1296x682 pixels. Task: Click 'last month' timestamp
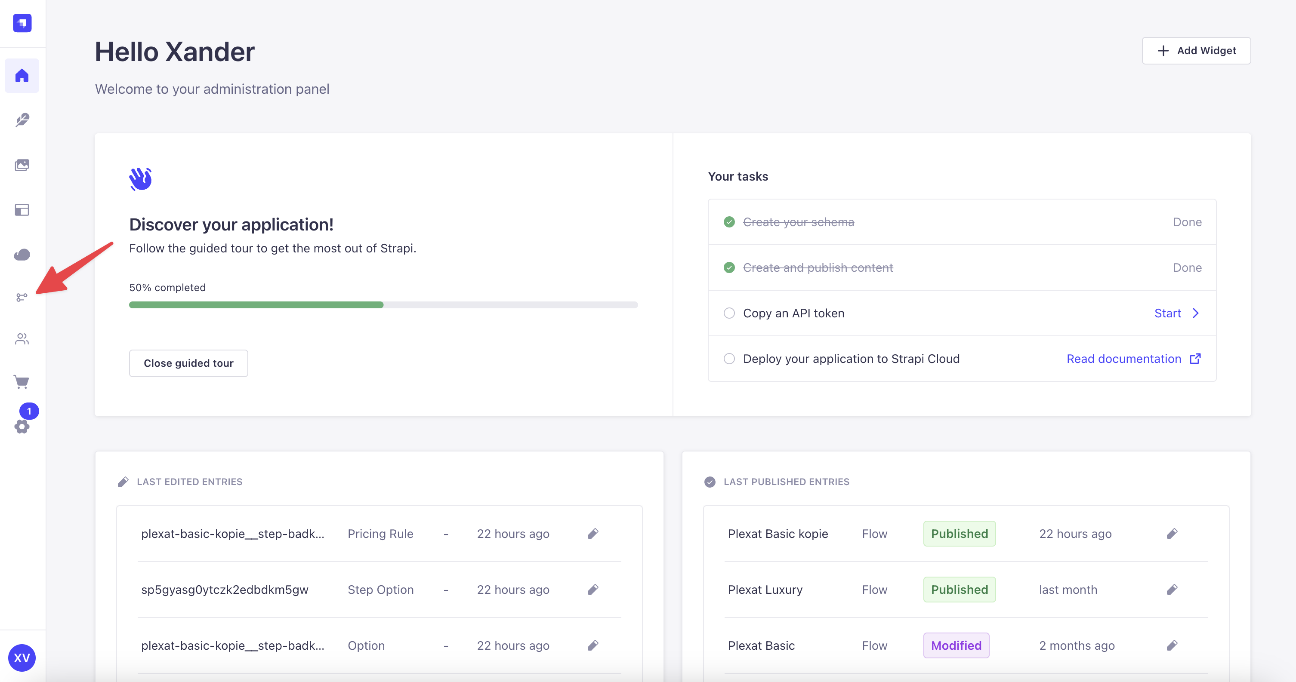click(x=1068, y=590)
